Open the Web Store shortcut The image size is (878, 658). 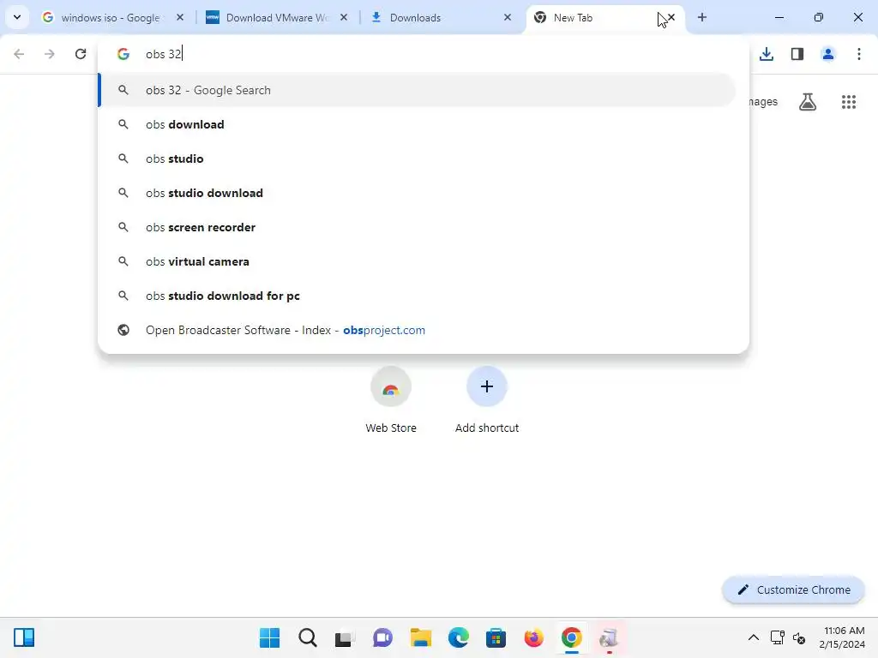pos(391,401)
